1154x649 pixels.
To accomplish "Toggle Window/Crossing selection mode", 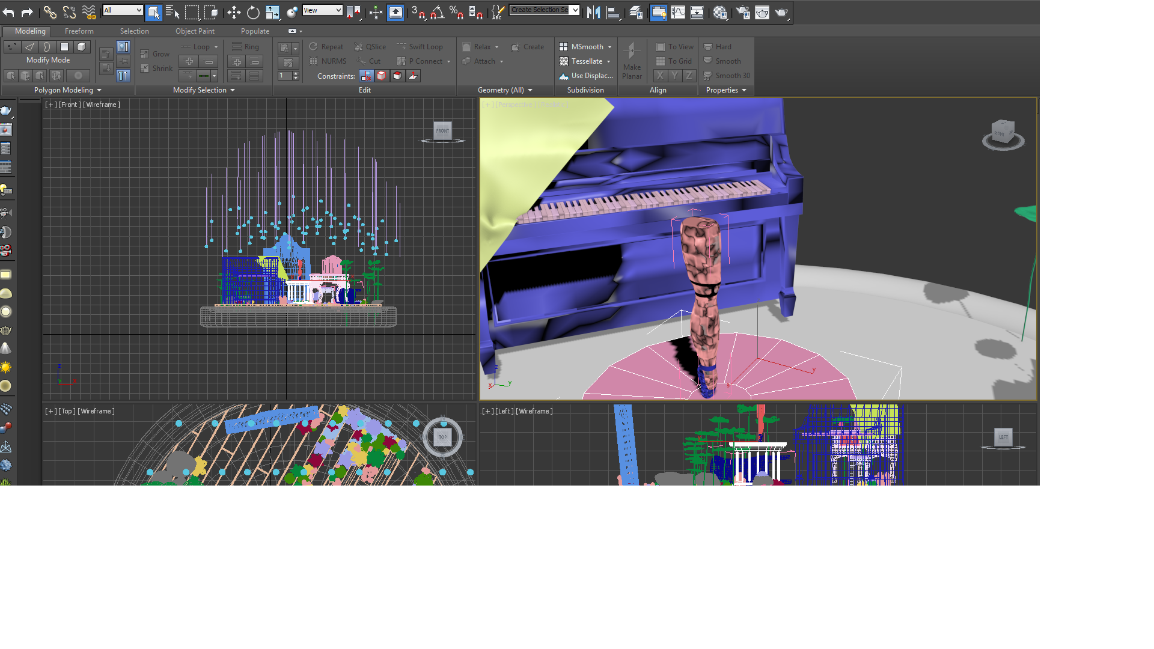I will point(210,11).
